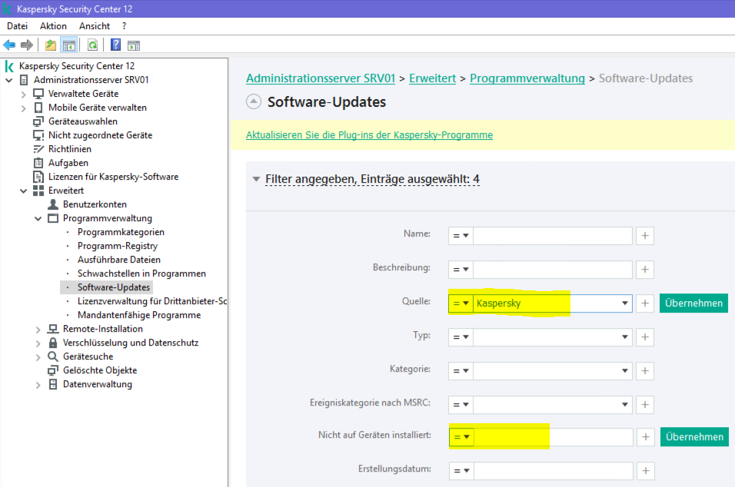735x487 pixels.
Task: Click the Back arrow toolbar icon
Action: pos(9,45)
